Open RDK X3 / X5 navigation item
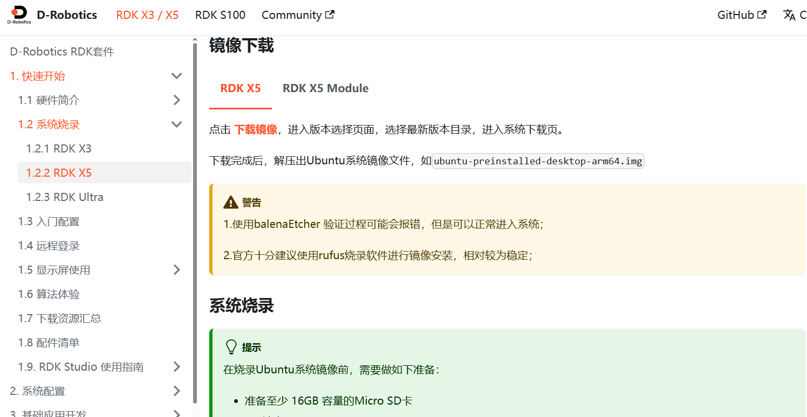 point(147,15)
